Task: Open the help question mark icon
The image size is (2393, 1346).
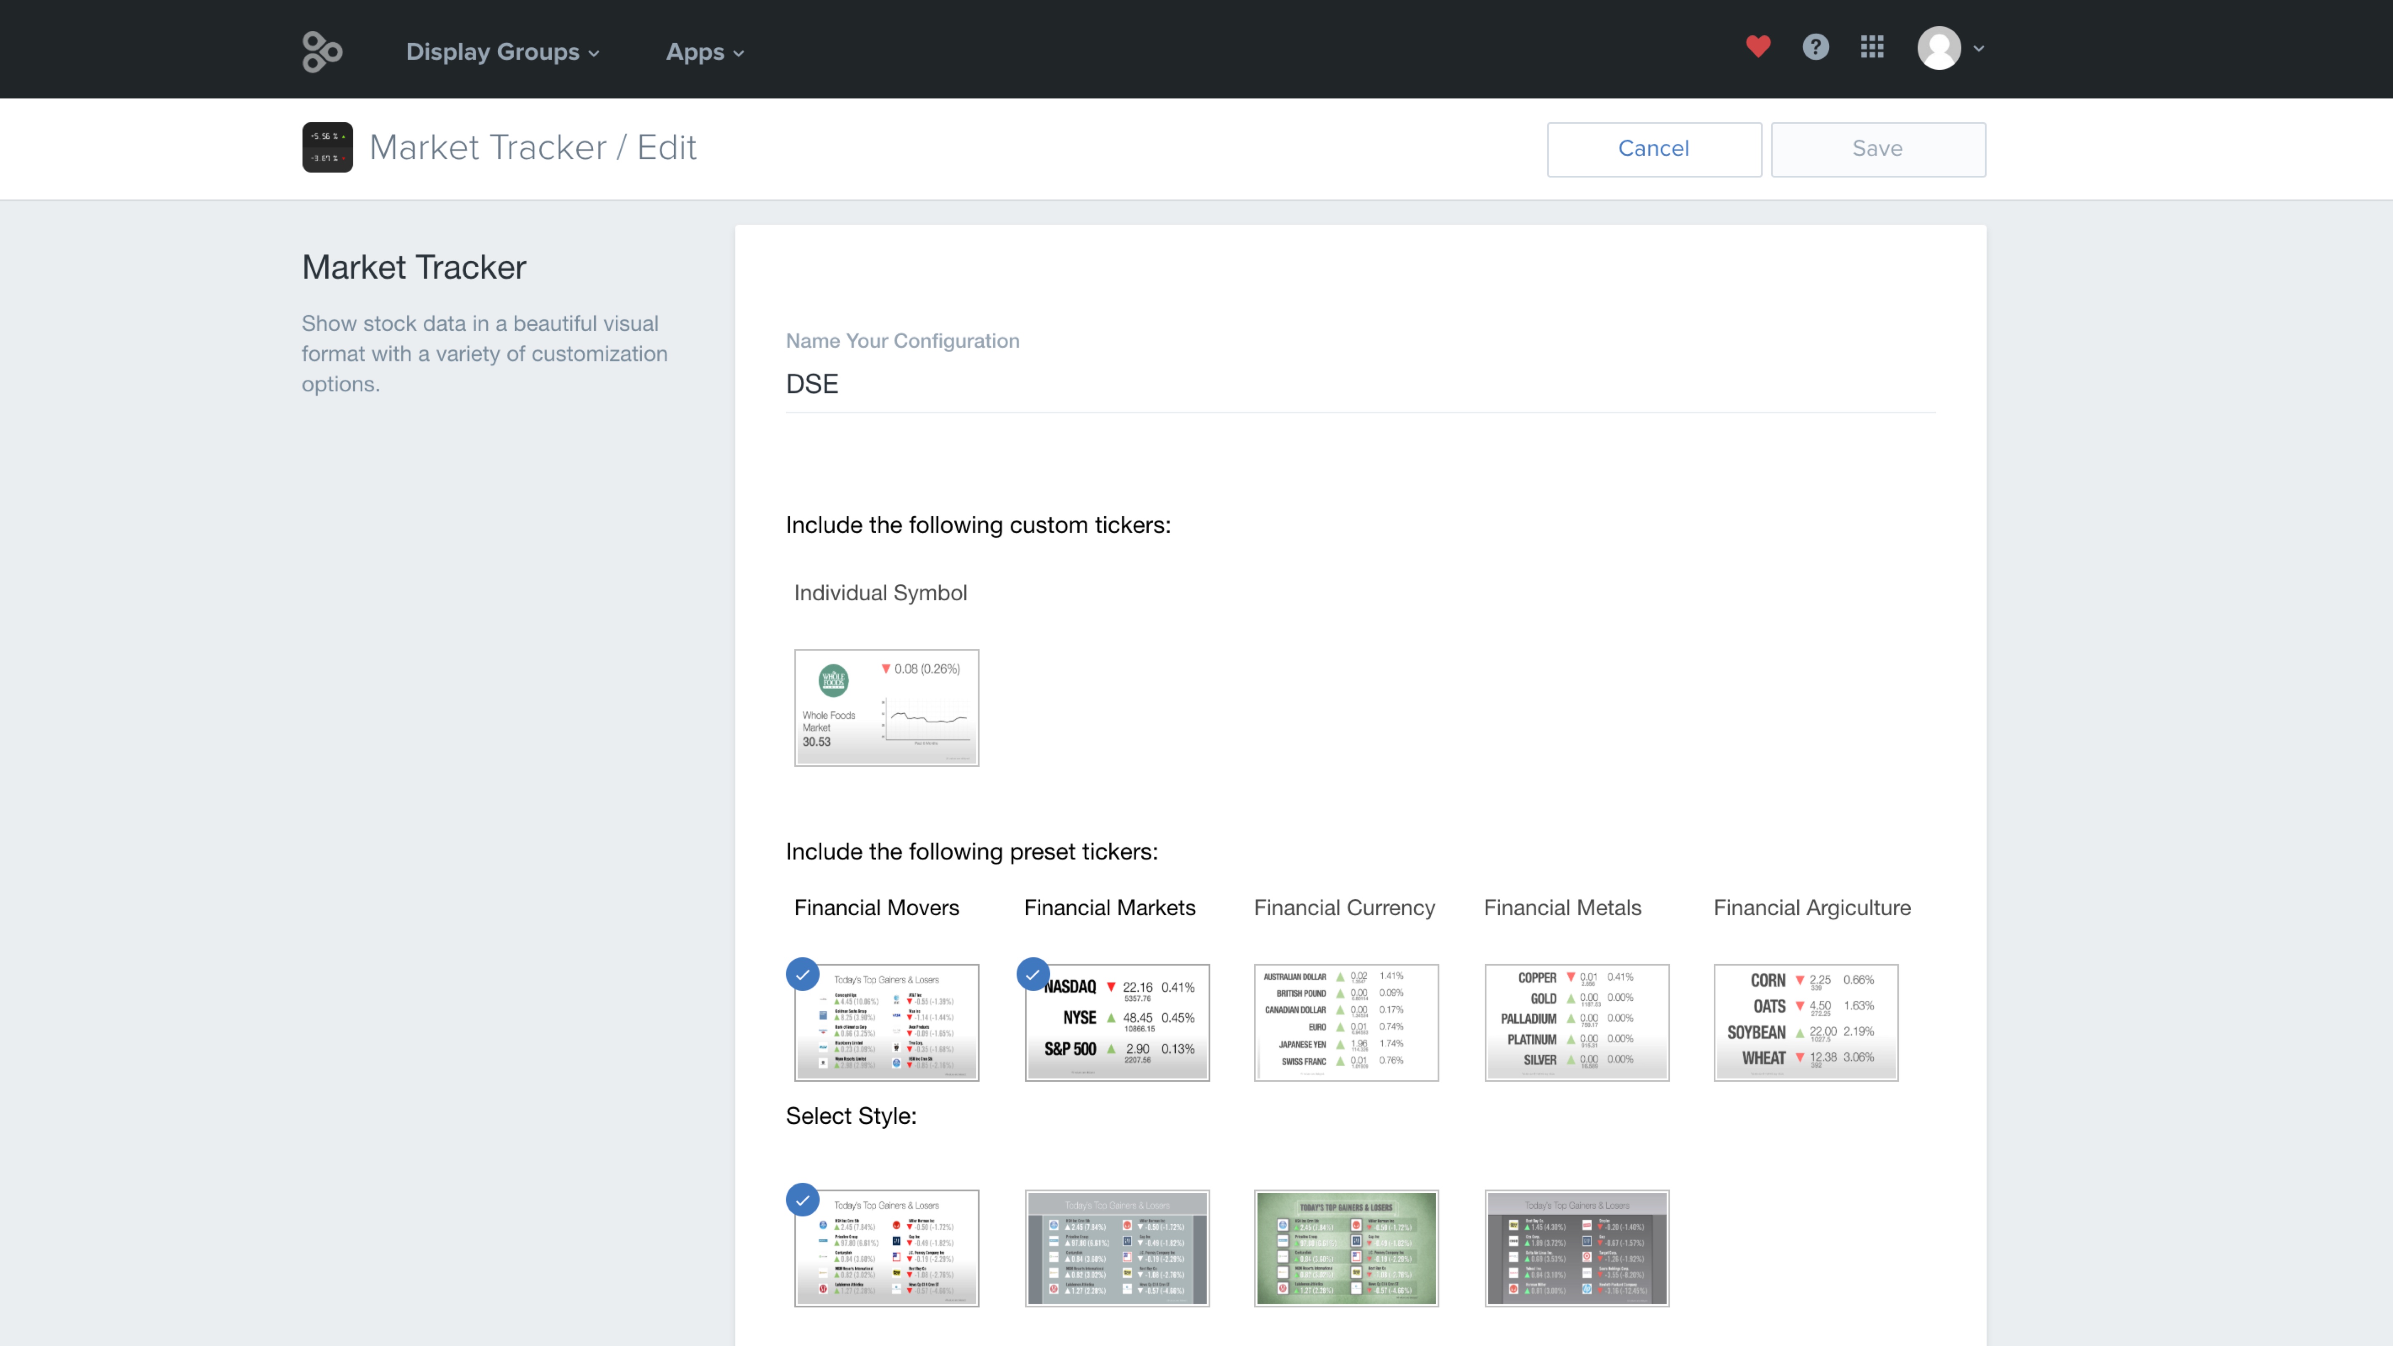Action: 1815,47
